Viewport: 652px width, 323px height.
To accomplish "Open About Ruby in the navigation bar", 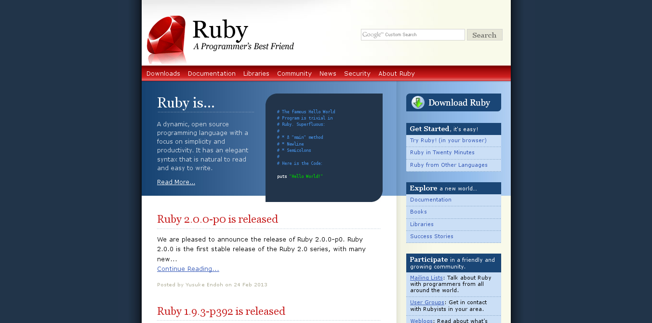I will point(397,73).
